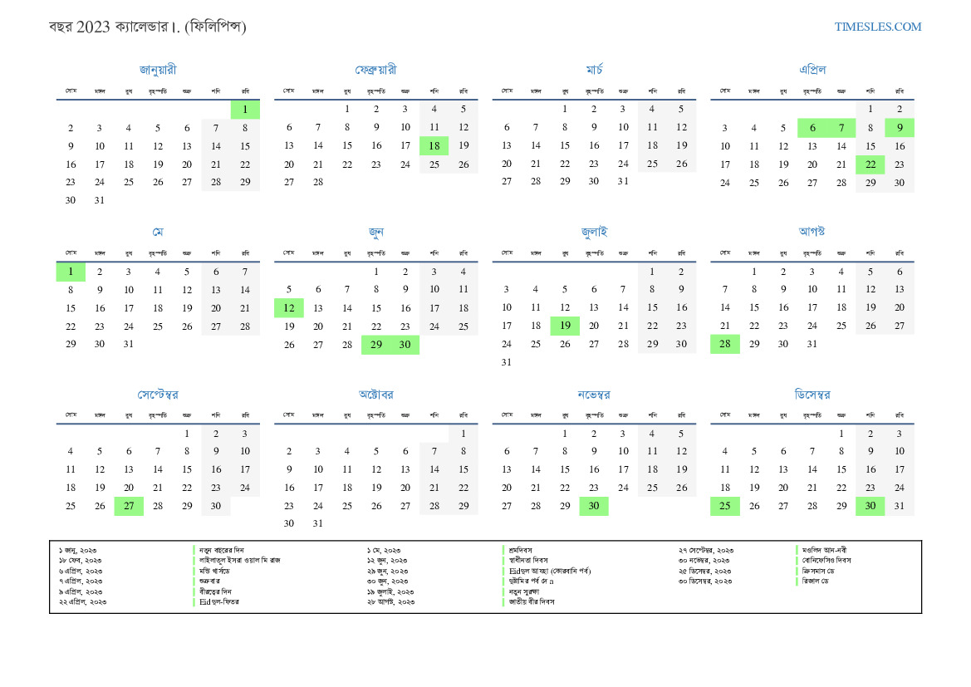Click August 28 highlighted holiday
Image resolution: width=971 pixels, height=687 pixels.
click(724, 345)
